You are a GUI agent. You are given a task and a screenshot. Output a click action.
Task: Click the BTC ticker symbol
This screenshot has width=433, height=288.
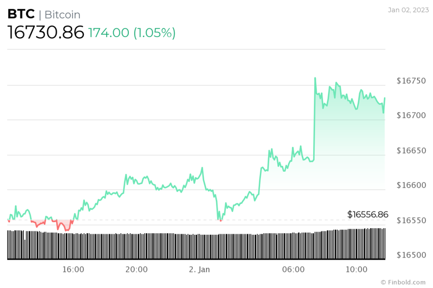[21, 14]
